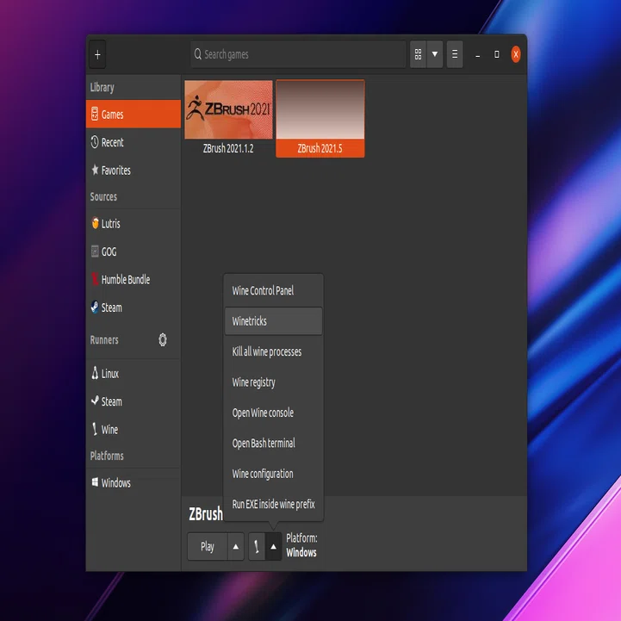Focus the Search games field
The width and height of the screenshot is (621, 621).
click(298, 54)
